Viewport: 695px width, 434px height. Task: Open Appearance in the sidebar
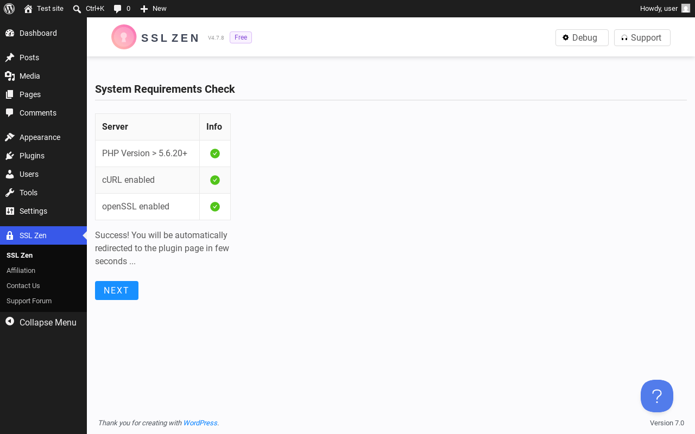(43, 137)
